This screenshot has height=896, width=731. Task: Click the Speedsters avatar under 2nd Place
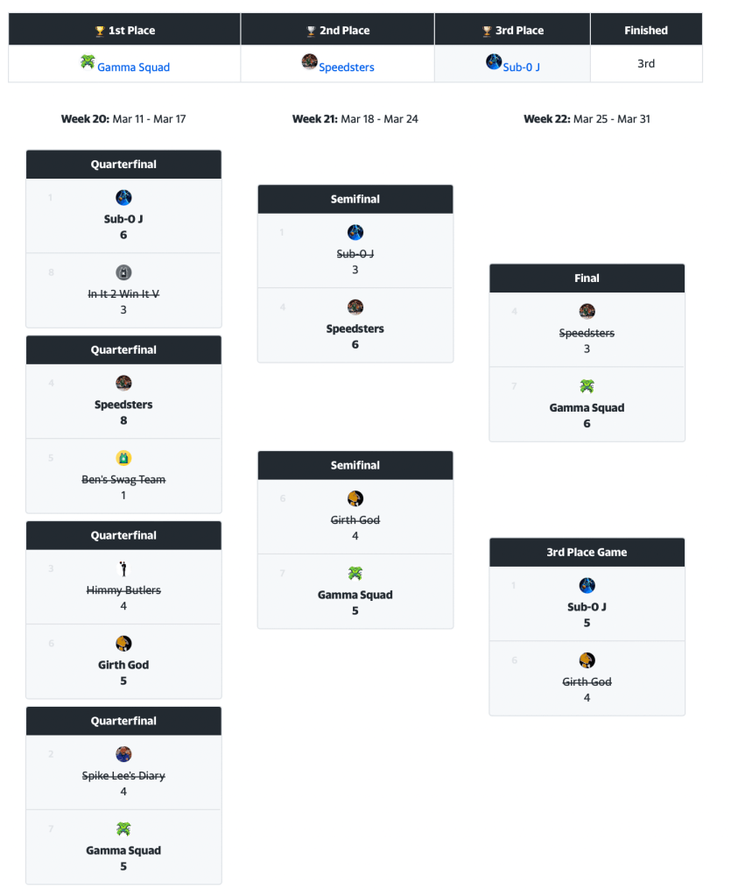click(x=309, y=62)
